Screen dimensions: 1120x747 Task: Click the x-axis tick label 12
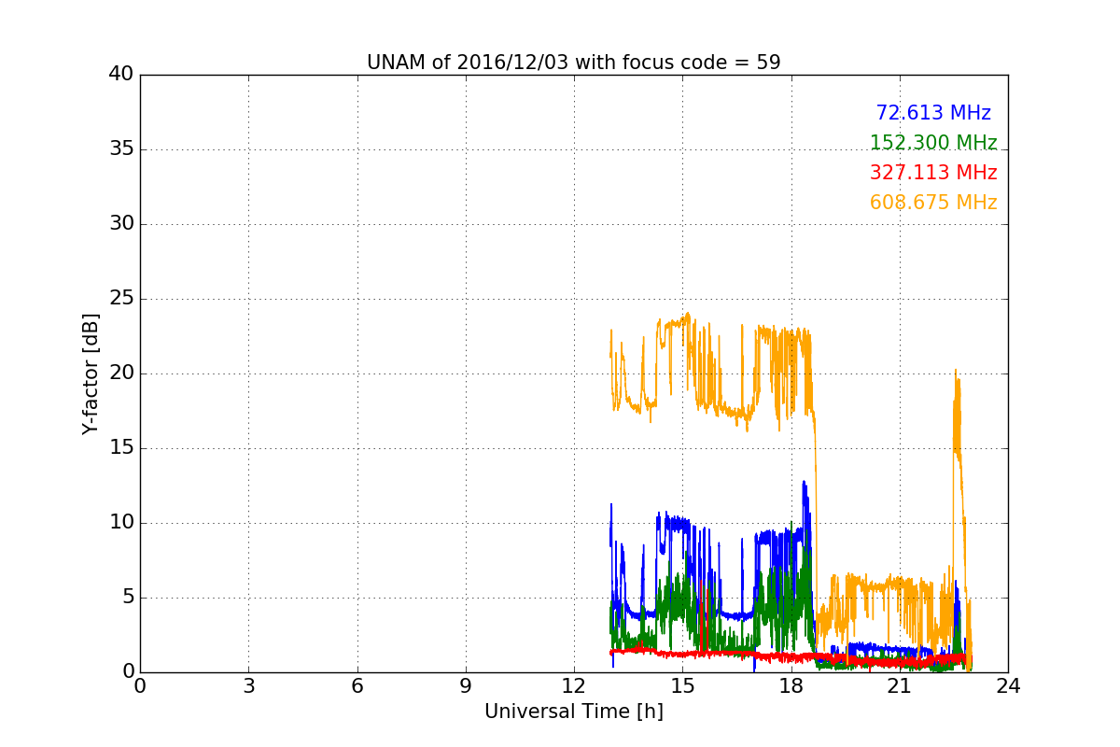pyautogui.click(x=574, y=686)
